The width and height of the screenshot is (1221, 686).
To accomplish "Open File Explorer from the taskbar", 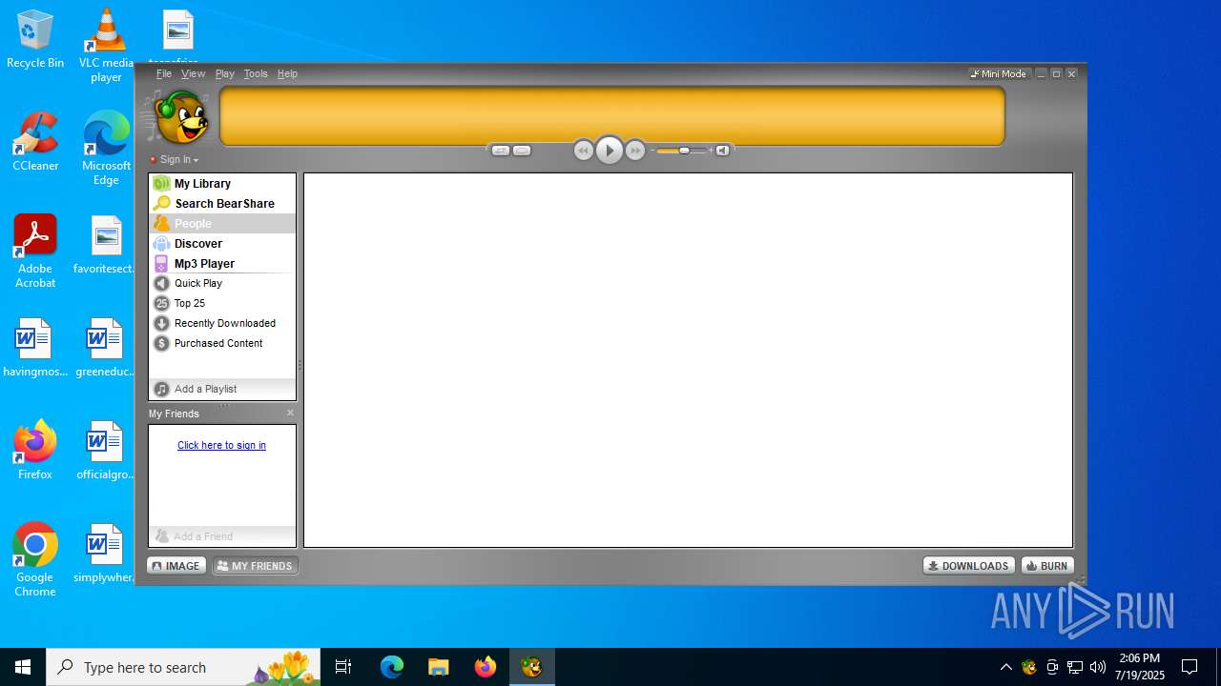I will [438, 667].
